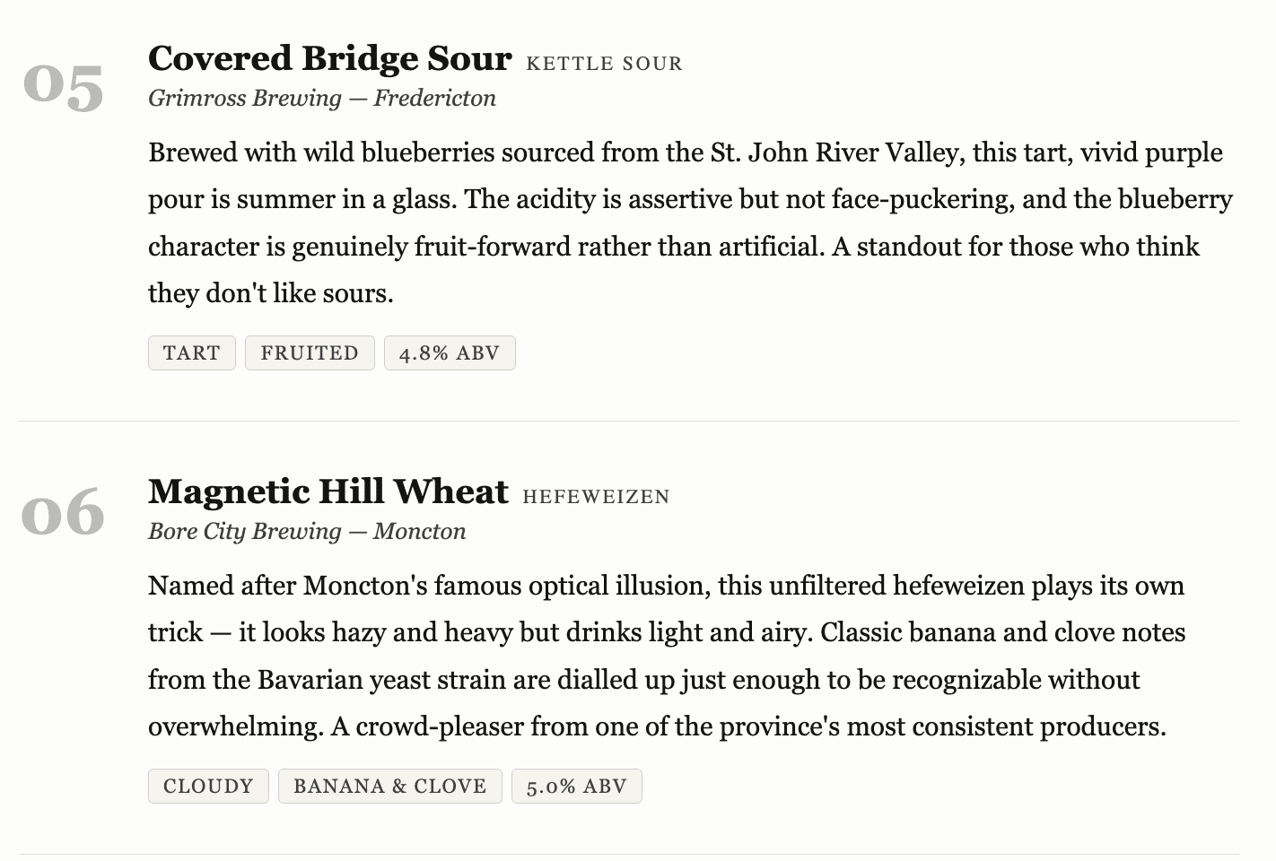1276x861 pixels.
Task: Click the 4.8% ABV tag
Action: pos(449,353)
